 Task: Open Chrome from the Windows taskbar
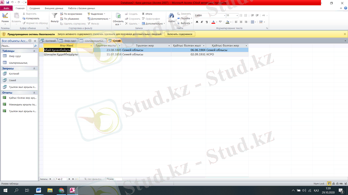tap(61, 190)
